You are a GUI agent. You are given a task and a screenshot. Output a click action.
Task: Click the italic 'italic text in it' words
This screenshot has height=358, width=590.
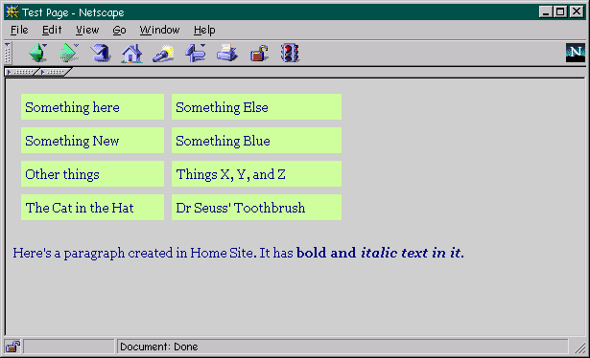coord(411,253)
